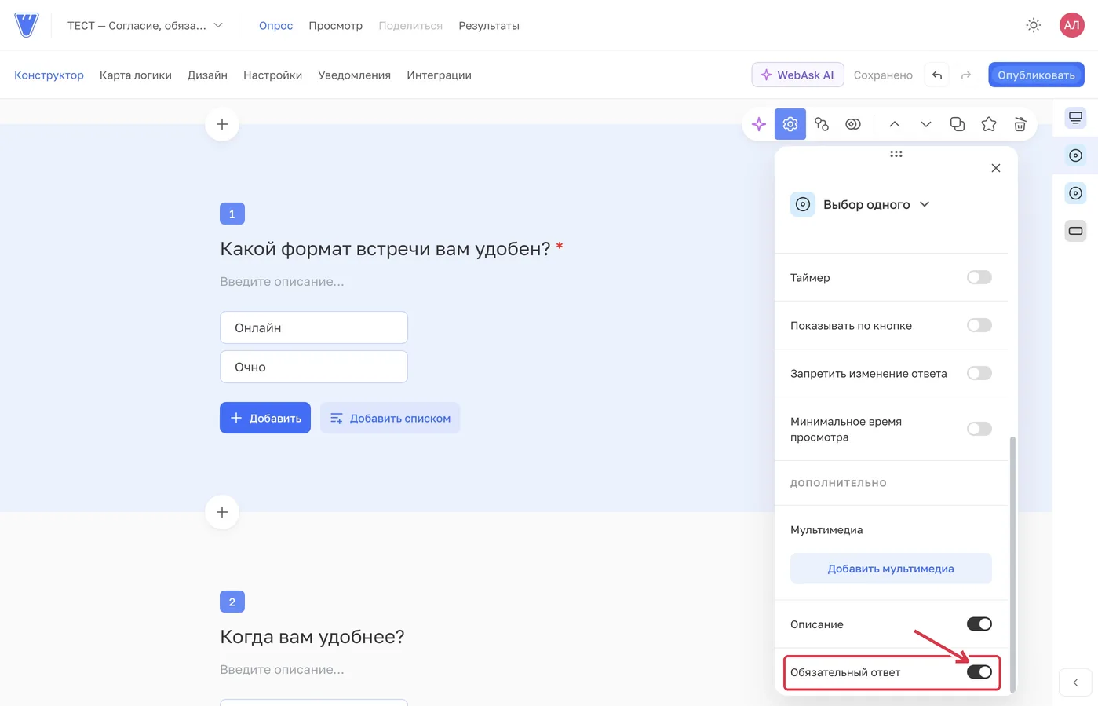
Task: Click the Опубликовать button
Action: [1036, 75]
